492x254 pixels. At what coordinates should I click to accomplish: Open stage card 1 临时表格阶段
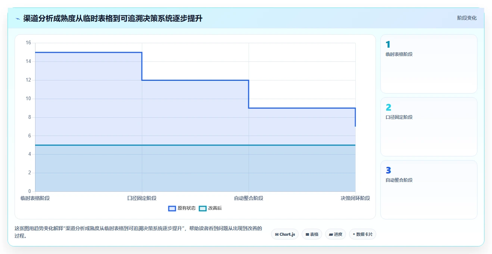click(x=429, y=64)
